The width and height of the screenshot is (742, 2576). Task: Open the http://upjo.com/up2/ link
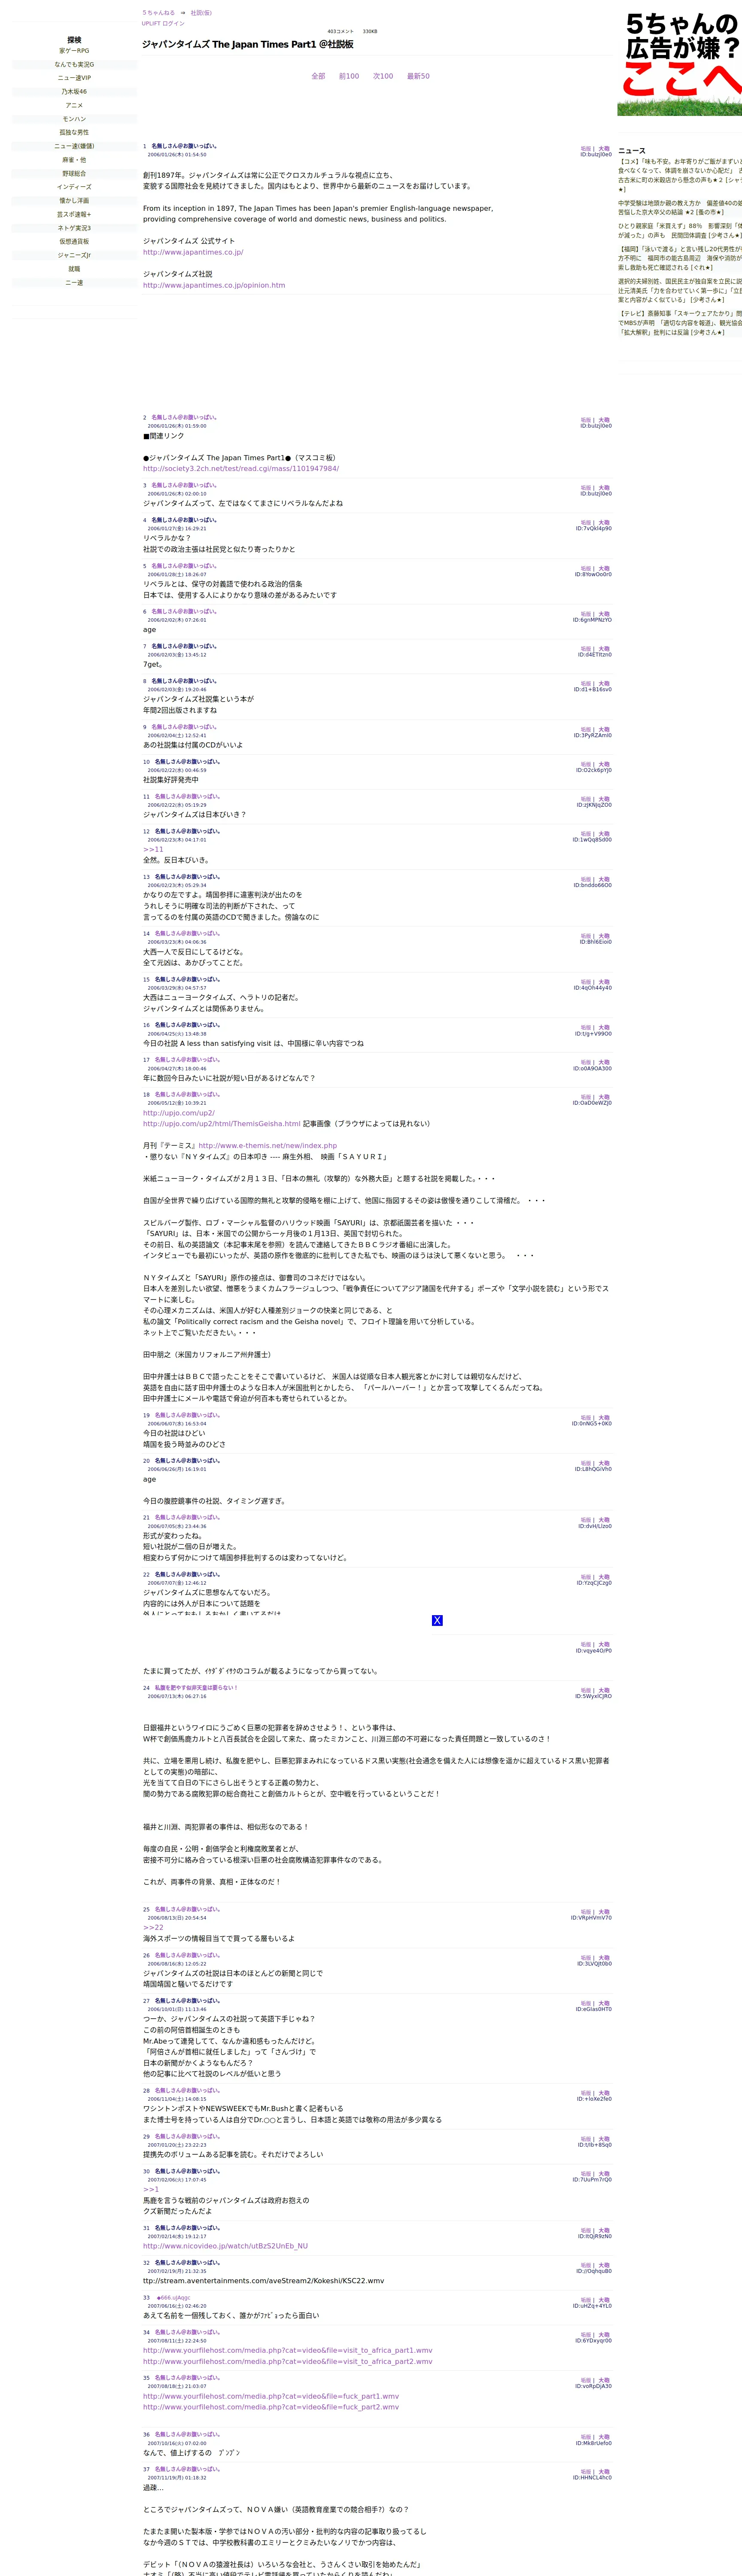pyautogui.click(x=179, y=1113)
